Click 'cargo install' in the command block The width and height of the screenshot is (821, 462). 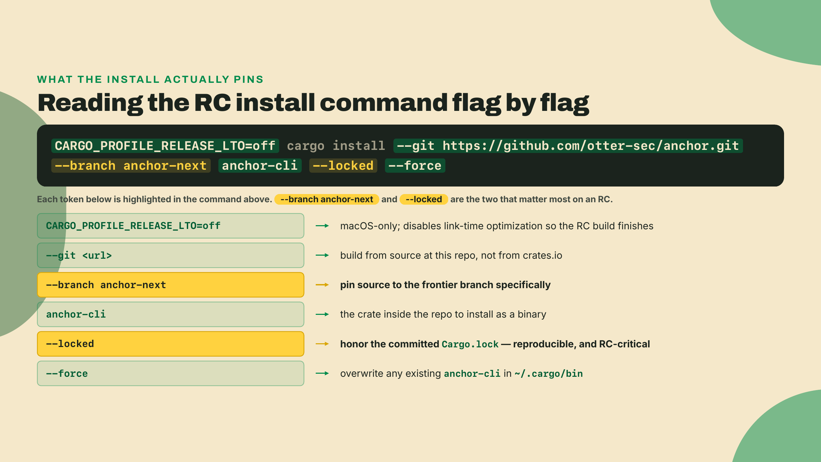[336, 146]
